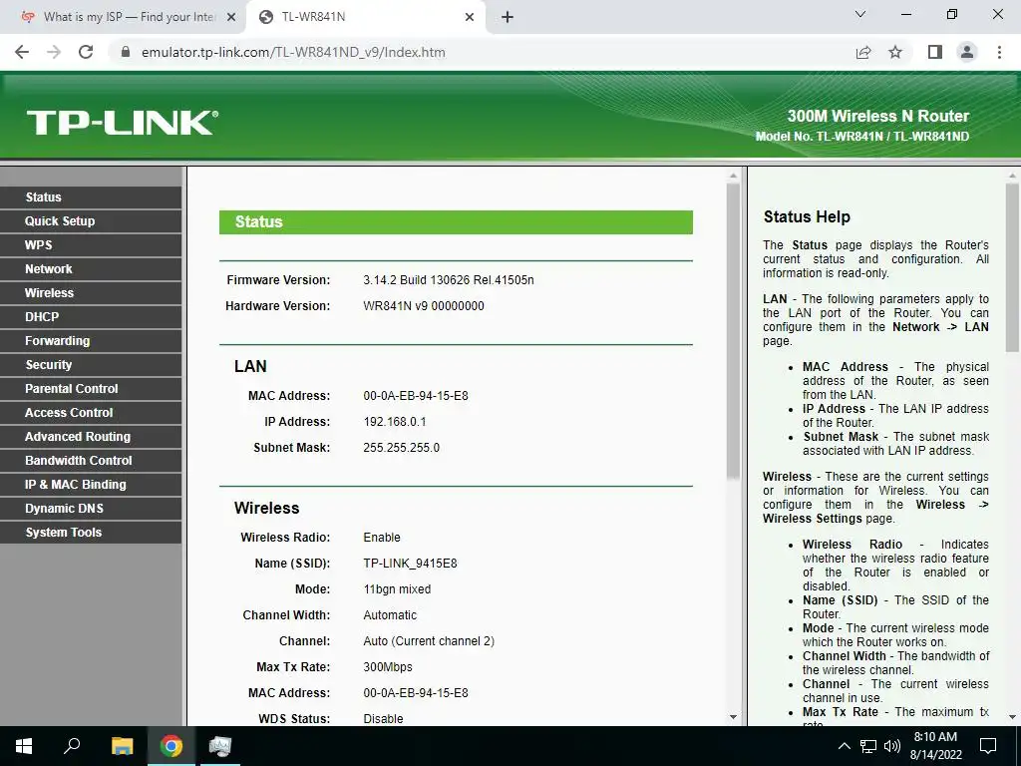Open the Status menu item
This screenshot has width=1021, height=766.
point(91,197)
